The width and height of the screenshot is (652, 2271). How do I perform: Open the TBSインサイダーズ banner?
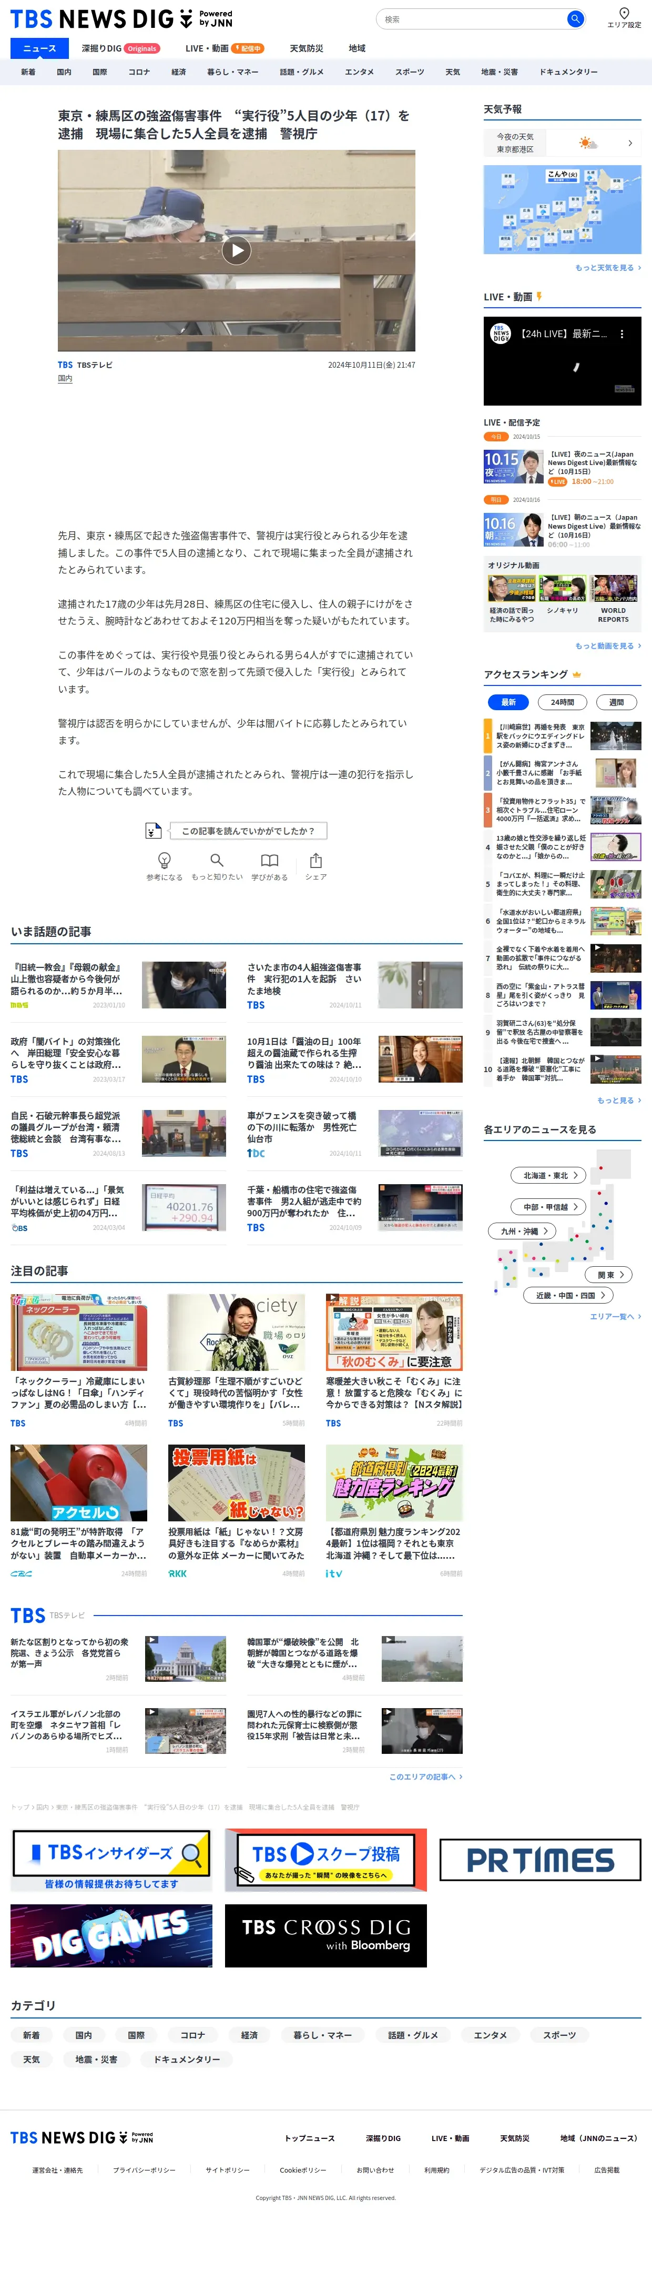(111, 1859)
